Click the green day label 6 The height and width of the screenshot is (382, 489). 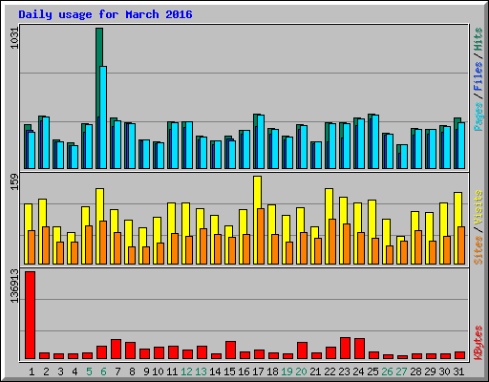tap(103, 371)
